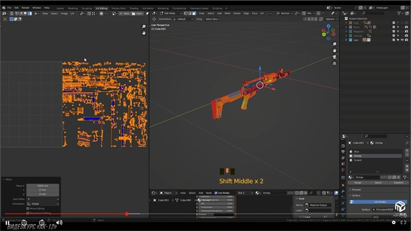
Task: Toggle eye visibility of Low collection
Action: tap(402, 40)
